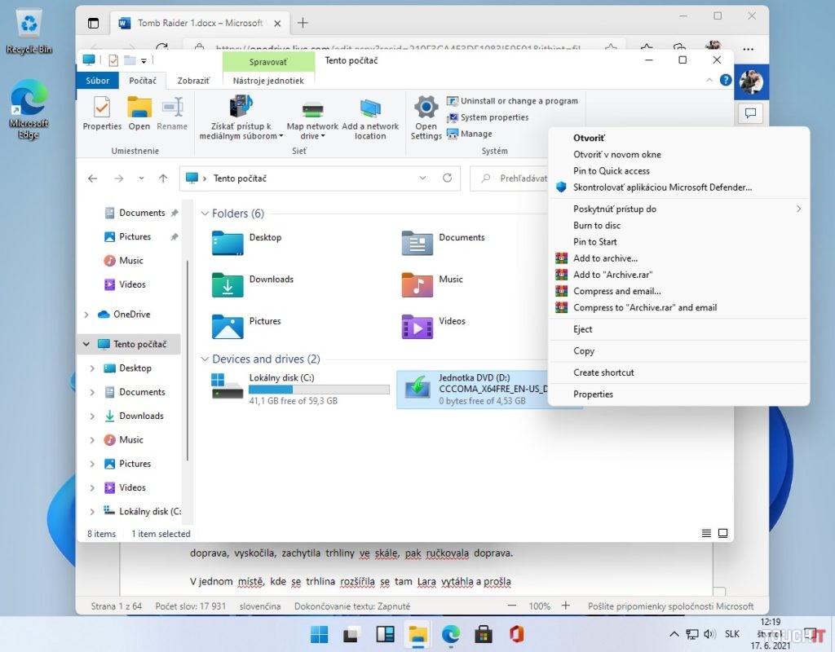Launch Microsoft Office from the taskbar
The image size is (835, 652).
(518, 634)
